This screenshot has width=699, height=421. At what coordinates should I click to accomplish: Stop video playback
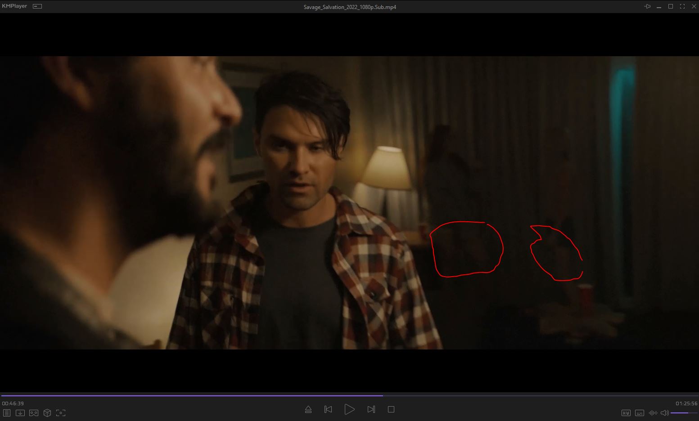point(391,409)
